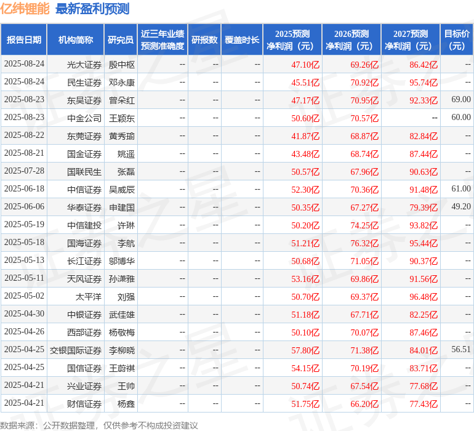Click analyst name 黄秀瑜
This screenshot has width=474, height=431.
(x=121, y=136)
